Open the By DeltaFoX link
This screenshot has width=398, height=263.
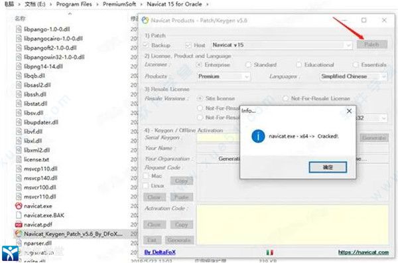160,252
